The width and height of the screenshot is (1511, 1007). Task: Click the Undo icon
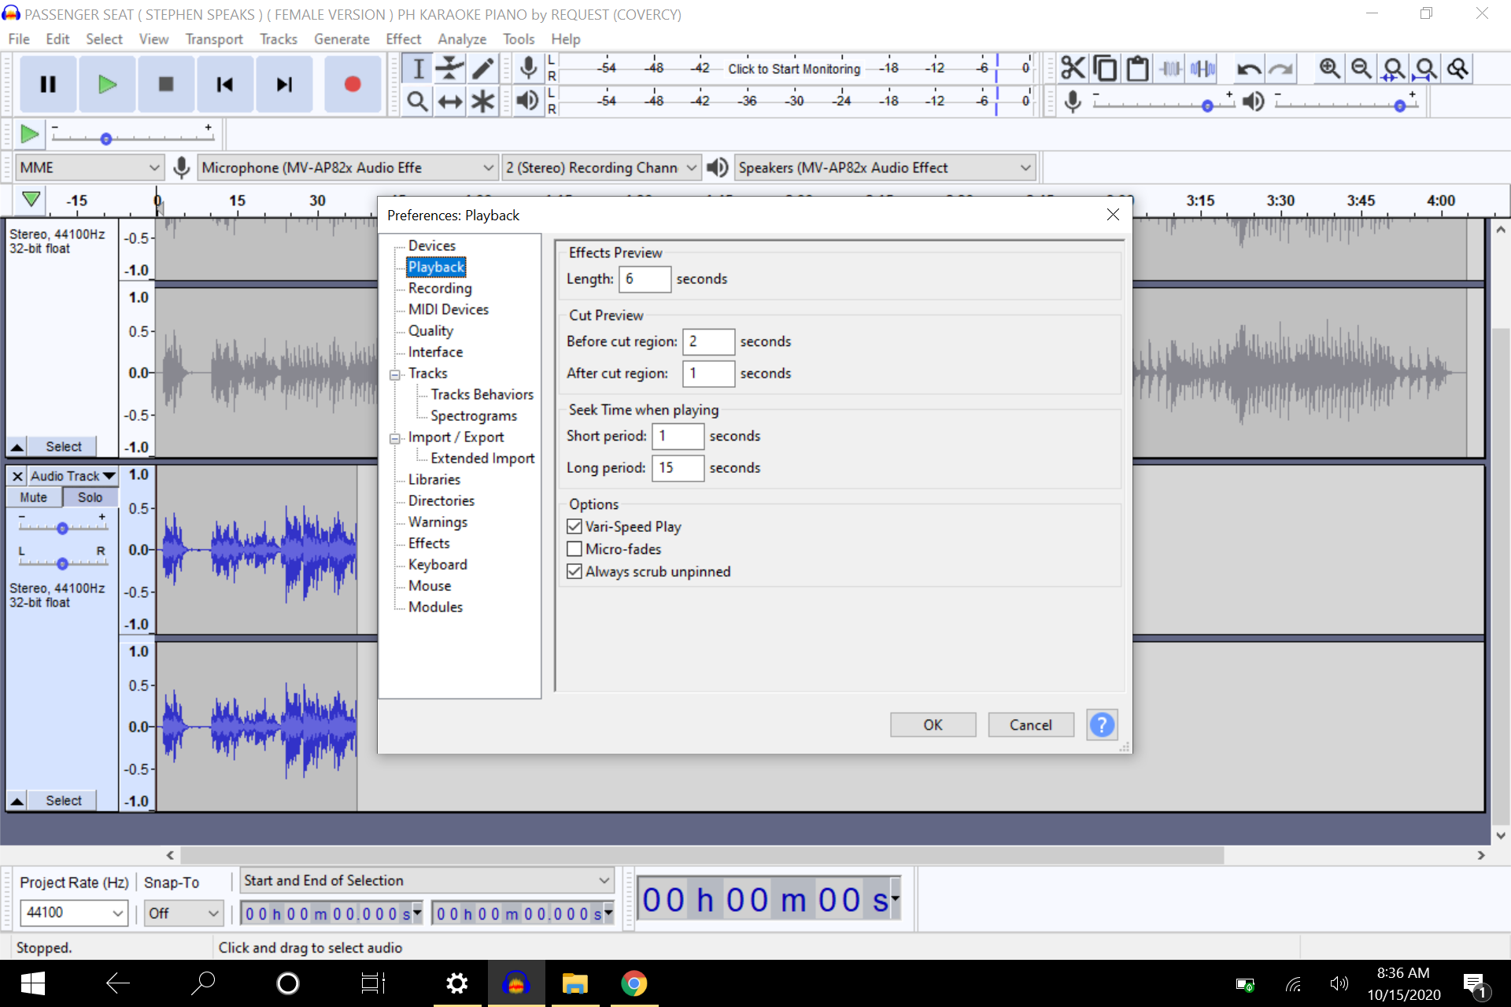1250,68
